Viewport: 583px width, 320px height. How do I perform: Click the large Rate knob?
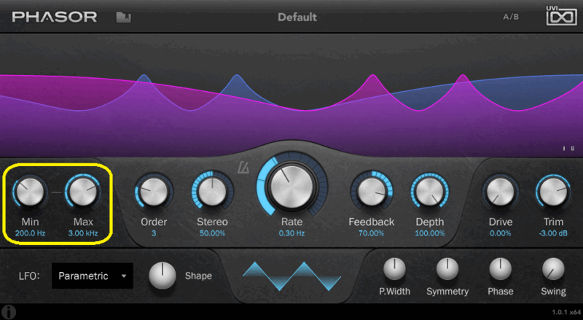[292, 186]
